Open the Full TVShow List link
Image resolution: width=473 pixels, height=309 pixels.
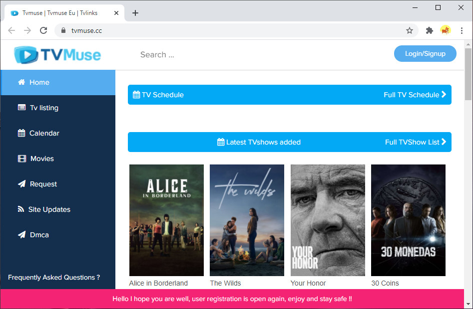(416, 142)
